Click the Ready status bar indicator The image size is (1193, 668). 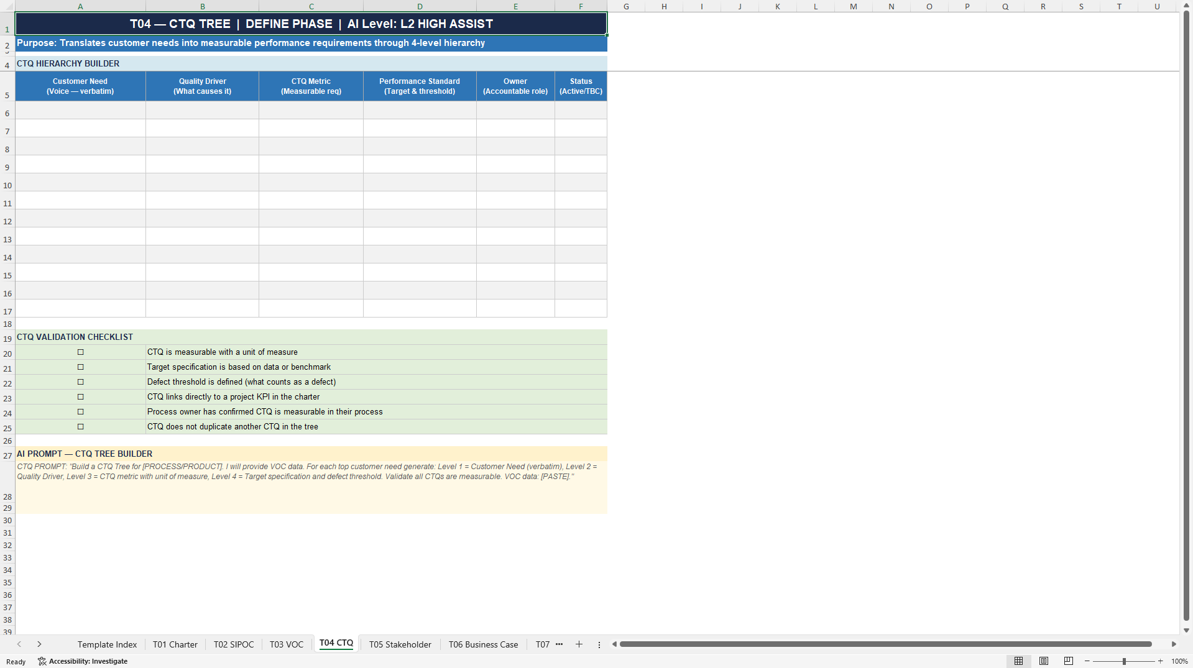click(16, 662)
